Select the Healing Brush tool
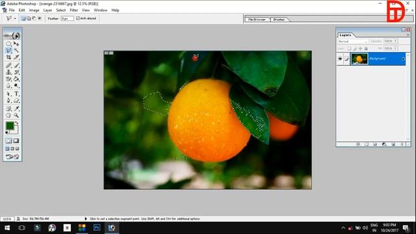The height and width of the screenshot is (234, 416). pos(8,65)
